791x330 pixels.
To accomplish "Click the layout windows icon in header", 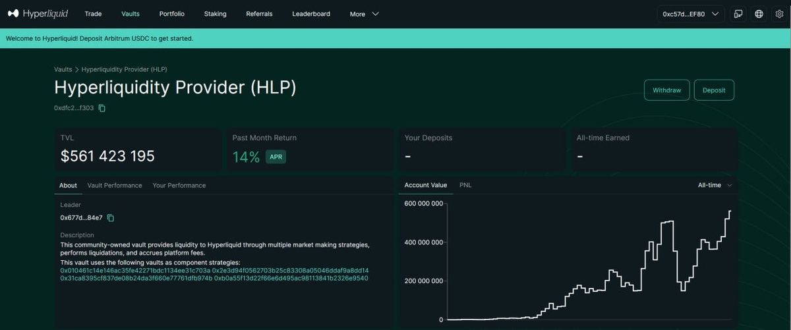I will pos(738,14).
